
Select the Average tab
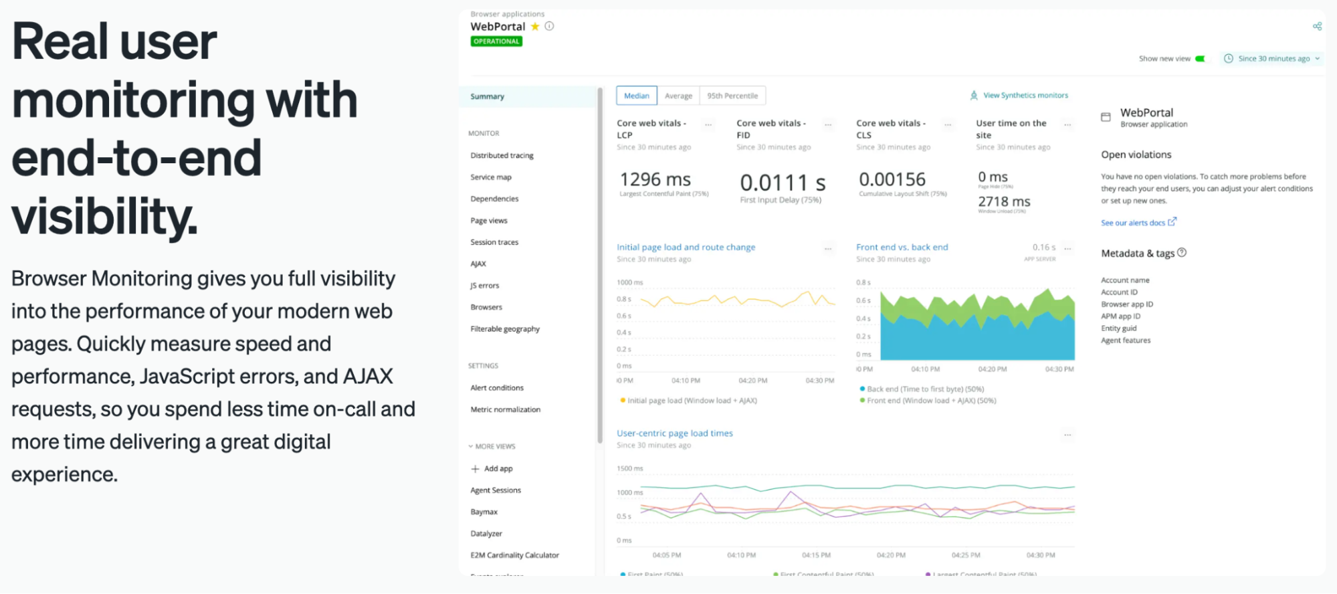[678, 96]
